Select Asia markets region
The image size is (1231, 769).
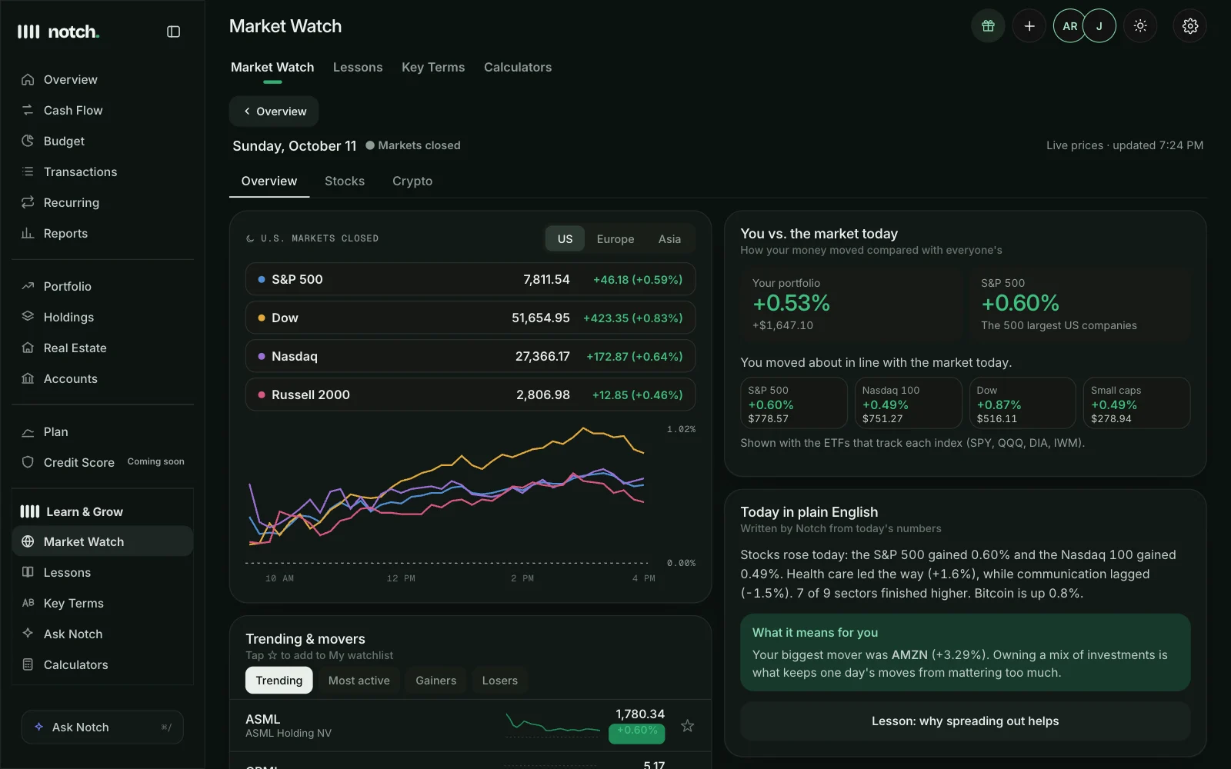click(669, 238)
